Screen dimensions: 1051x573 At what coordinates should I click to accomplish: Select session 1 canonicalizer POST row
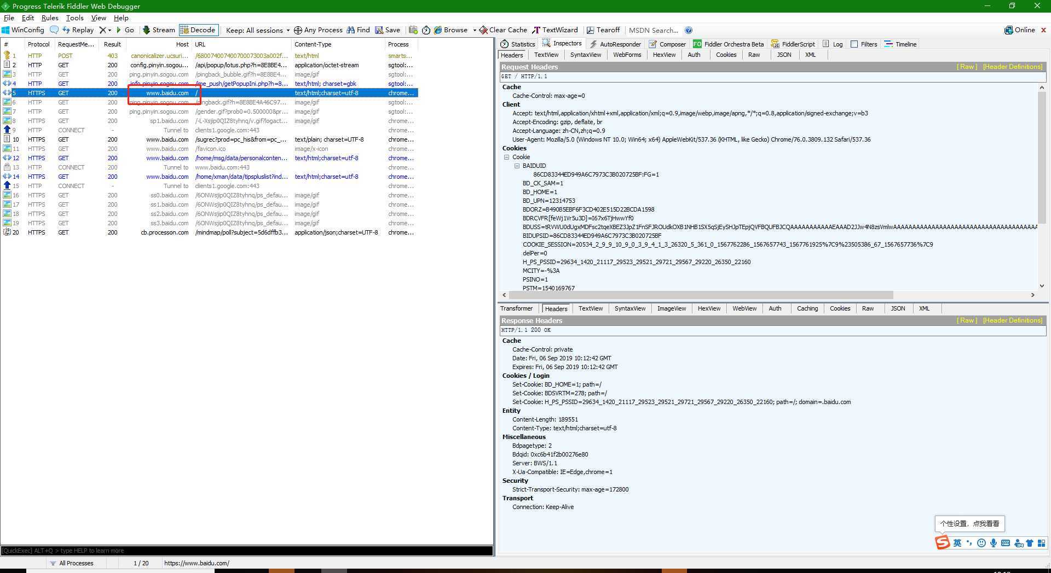209,56
